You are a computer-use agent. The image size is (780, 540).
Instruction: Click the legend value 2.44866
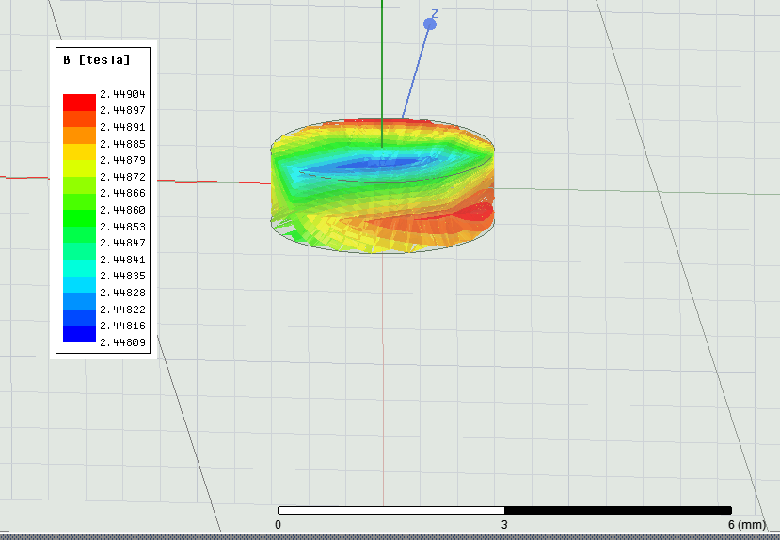(x=123, y=193)
